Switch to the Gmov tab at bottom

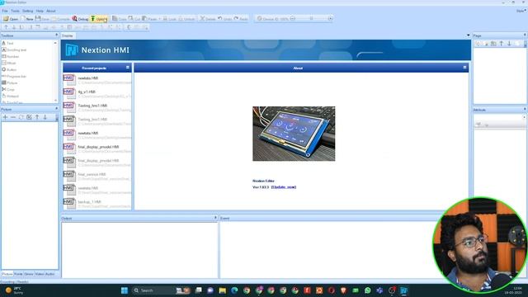point(29,274)
